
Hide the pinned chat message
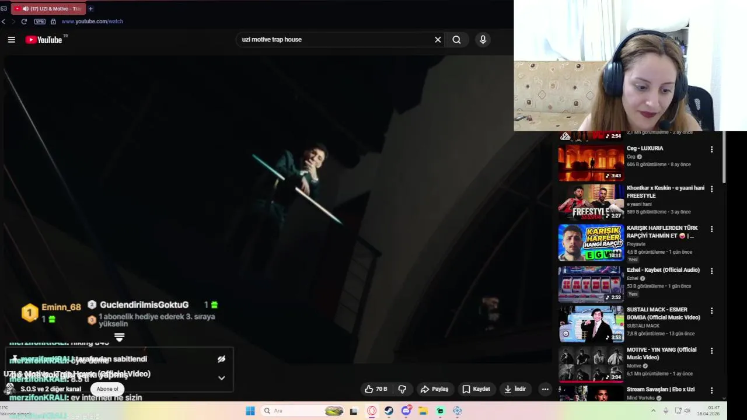point(221,359)
